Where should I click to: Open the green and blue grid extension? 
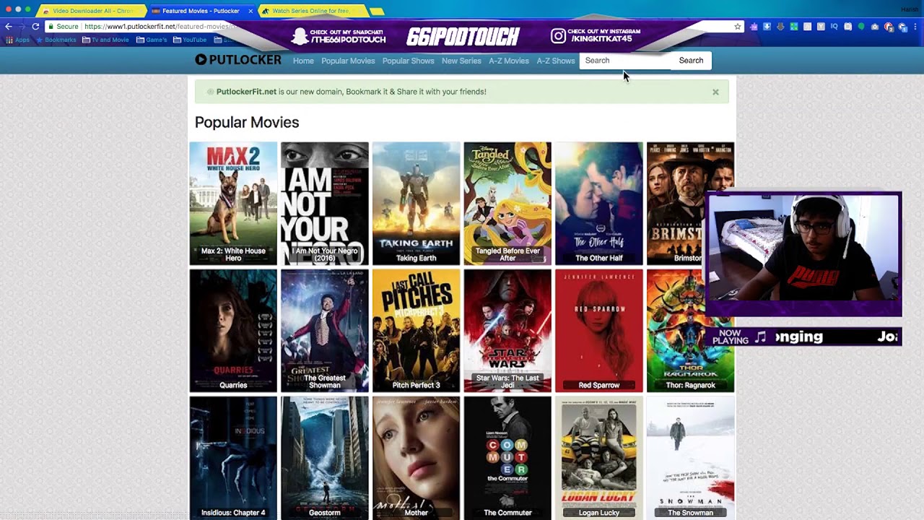[x=794, y=27]
